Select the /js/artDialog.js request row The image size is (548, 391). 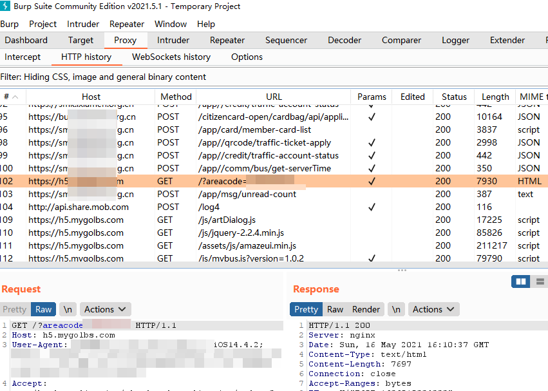(x=274, y=220)
